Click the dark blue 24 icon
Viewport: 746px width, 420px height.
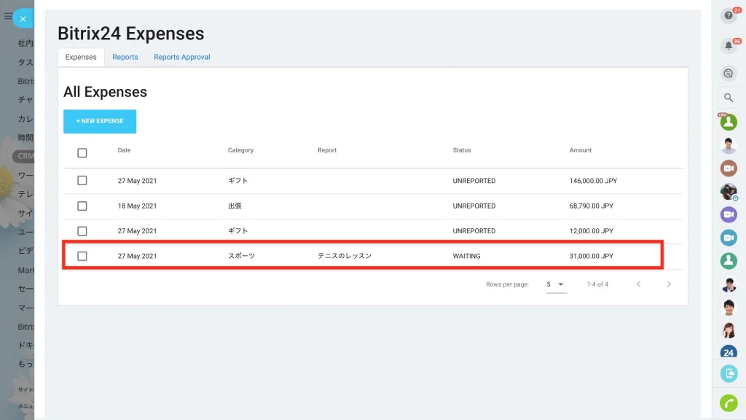pyautogui.click(x=729, y=353)
